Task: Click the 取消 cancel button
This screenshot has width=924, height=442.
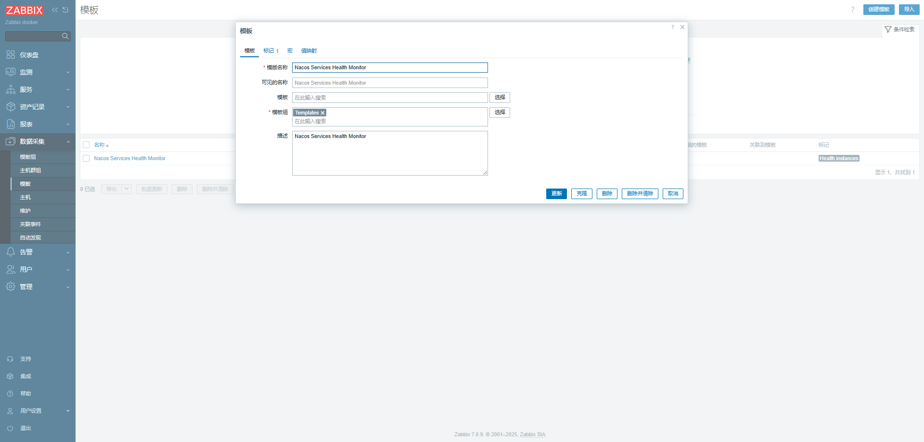Action: click(673, 194)
